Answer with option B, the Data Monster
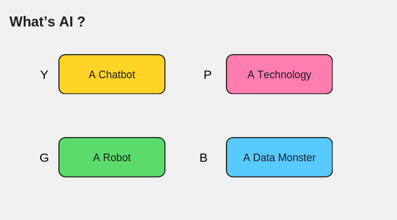Viewport: 397px width, 220px height. coord(279,158)
